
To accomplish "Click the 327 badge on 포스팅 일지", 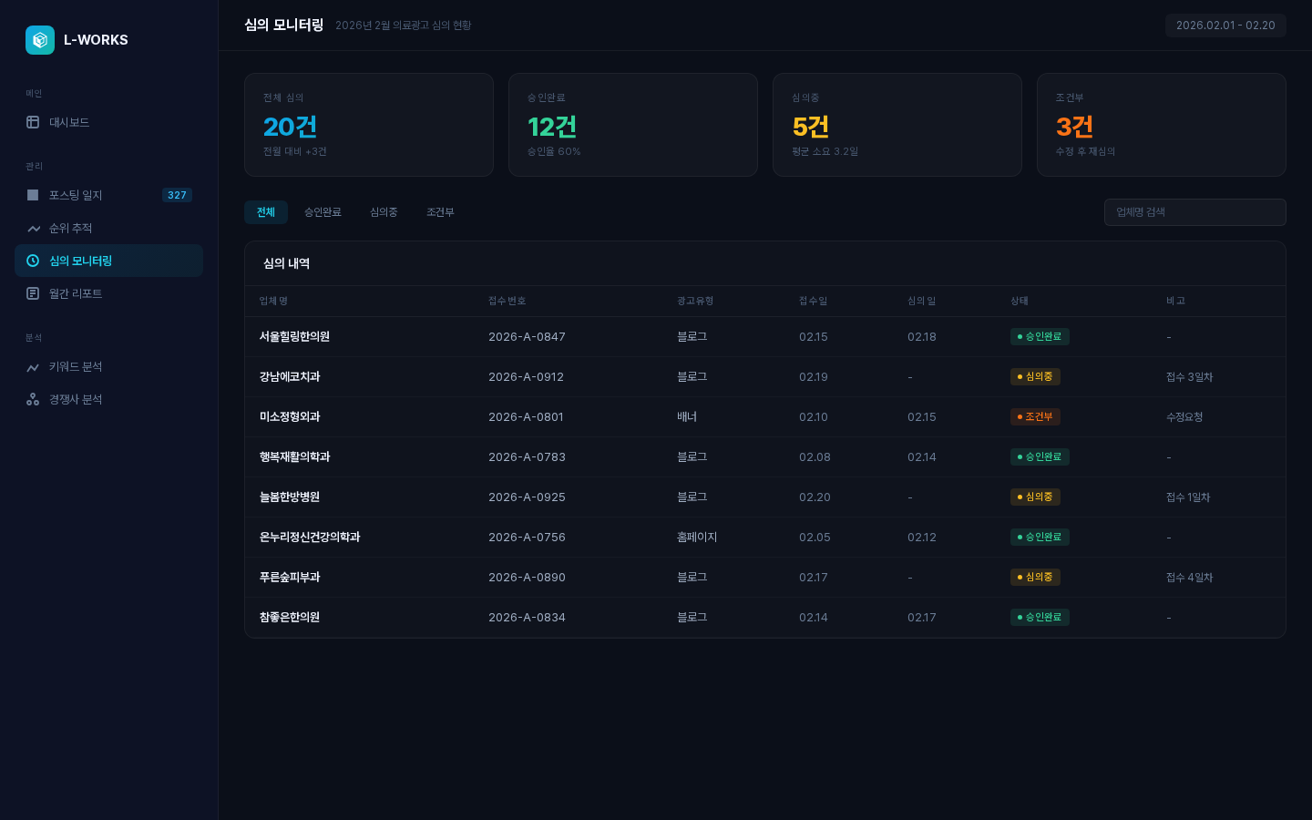I will (x=177, y=195).
